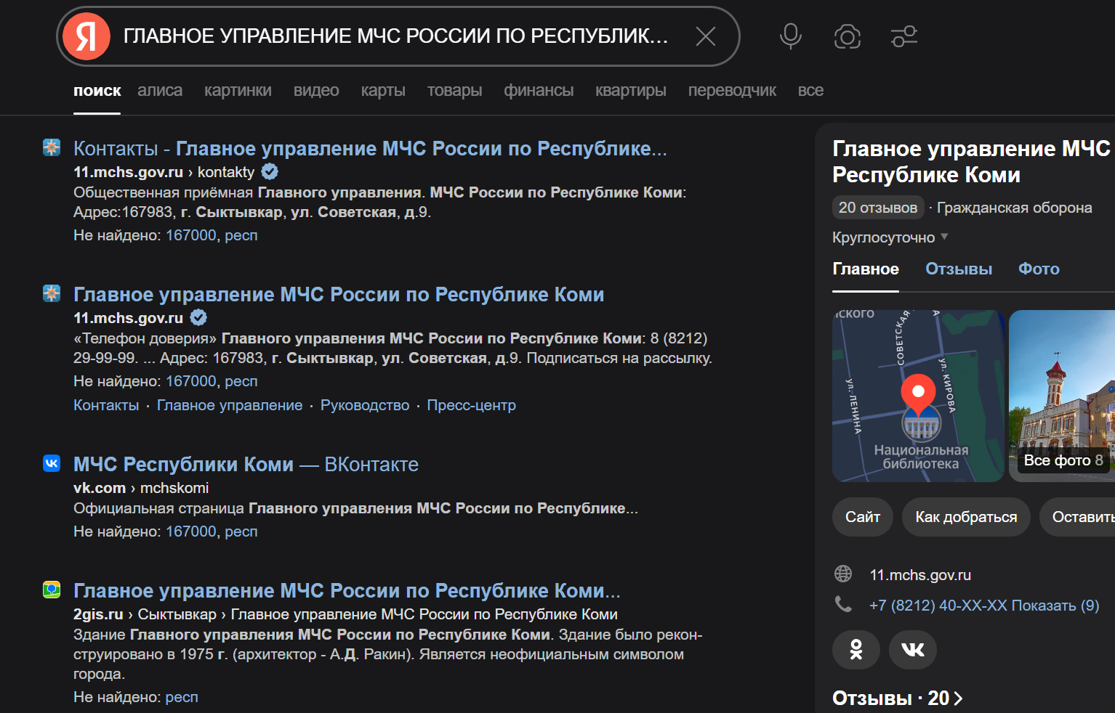
Task: Open the Отзывы tab in organization card
Action: [x=958, y=269]
